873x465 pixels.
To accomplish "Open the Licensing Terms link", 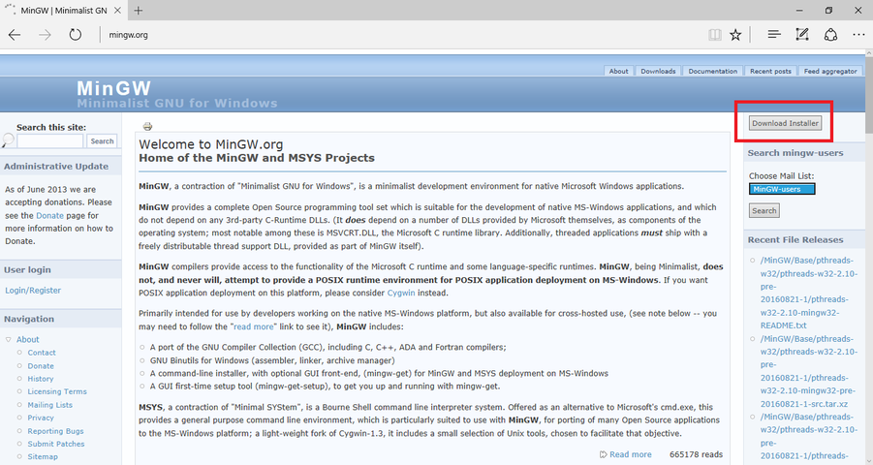I will (57, 391).
